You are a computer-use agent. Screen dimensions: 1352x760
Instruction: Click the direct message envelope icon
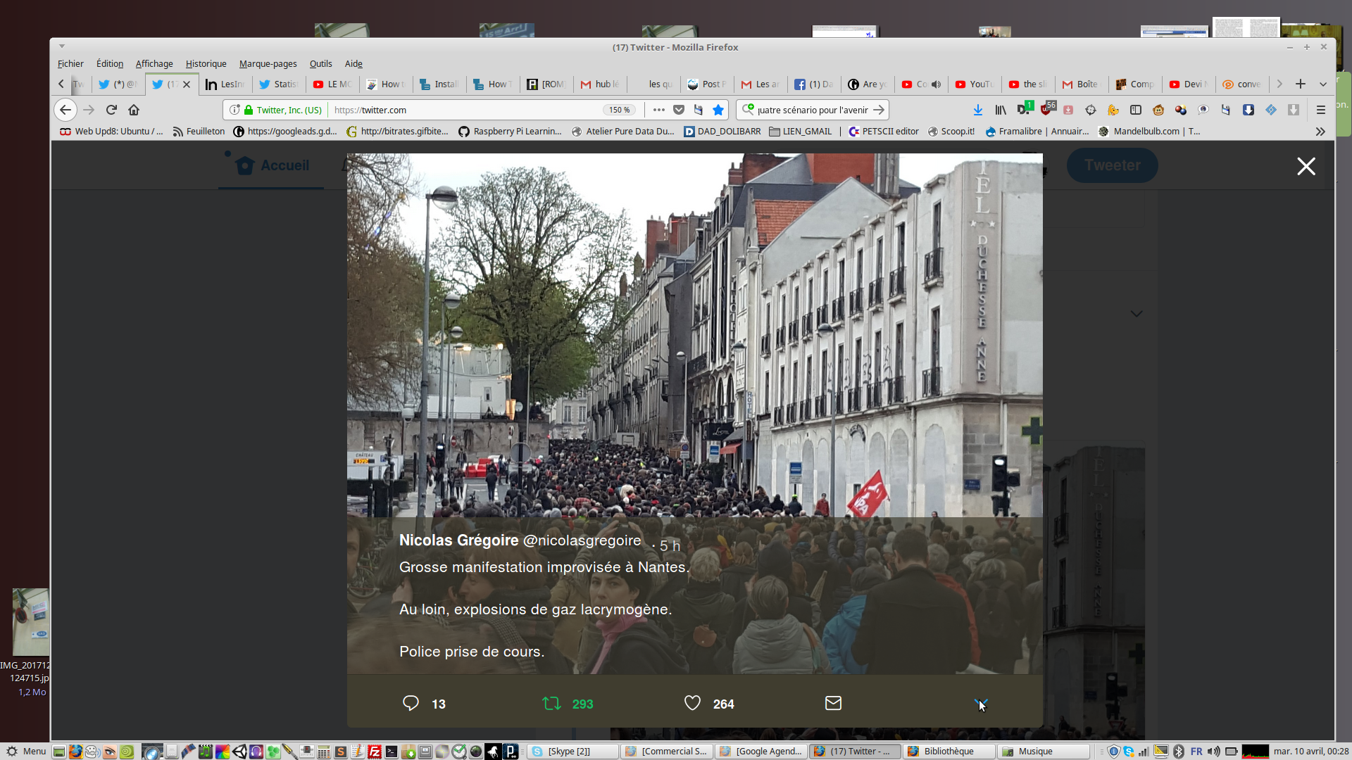point(833,703)
